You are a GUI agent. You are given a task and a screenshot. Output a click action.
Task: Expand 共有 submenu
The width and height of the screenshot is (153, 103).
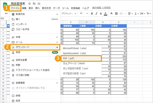click(x=35, y=37)
